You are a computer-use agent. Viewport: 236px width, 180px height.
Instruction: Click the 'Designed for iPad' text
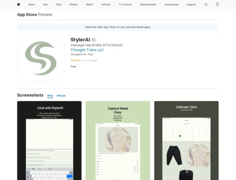click(x=82, y=54)
